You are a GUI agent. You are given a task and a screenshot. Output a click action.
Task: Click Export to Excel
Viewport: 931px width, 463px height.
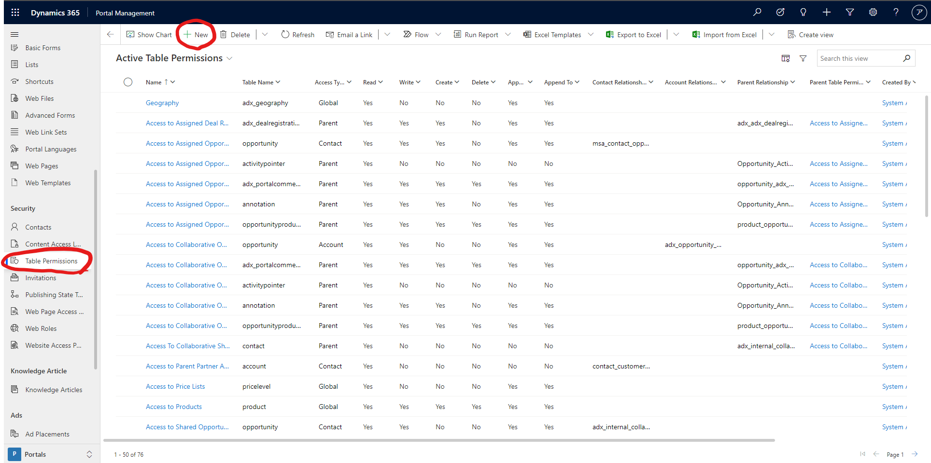click(634, 35)
